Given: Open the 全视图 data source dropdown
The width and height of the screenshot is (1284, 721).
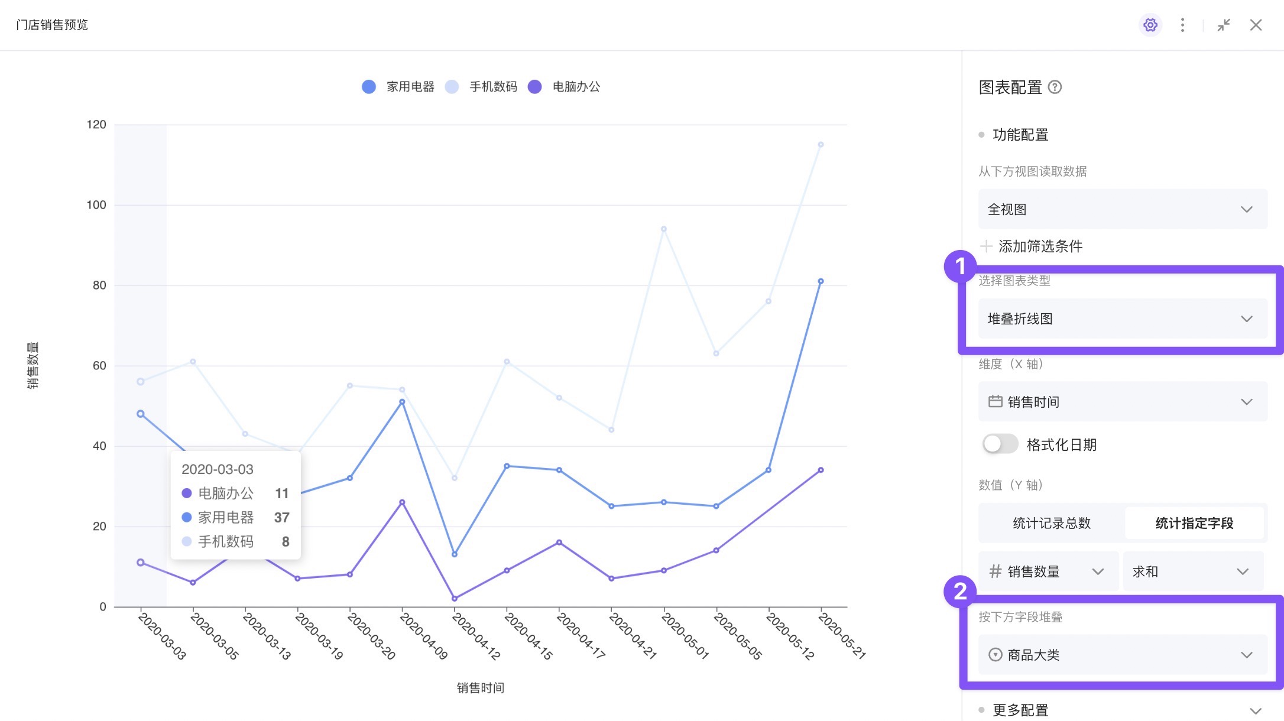Looking at the screenshot, I should click(x=1122, y=209).
